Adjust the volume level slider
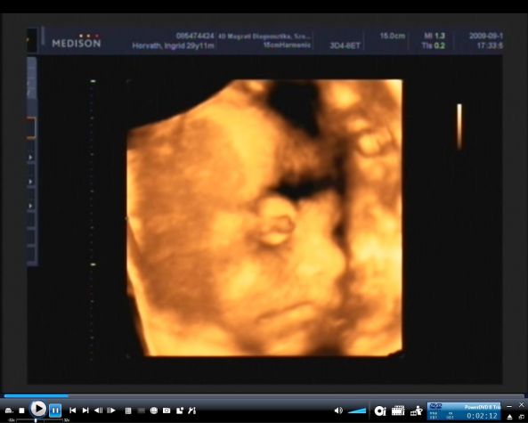 coord(357,411)
